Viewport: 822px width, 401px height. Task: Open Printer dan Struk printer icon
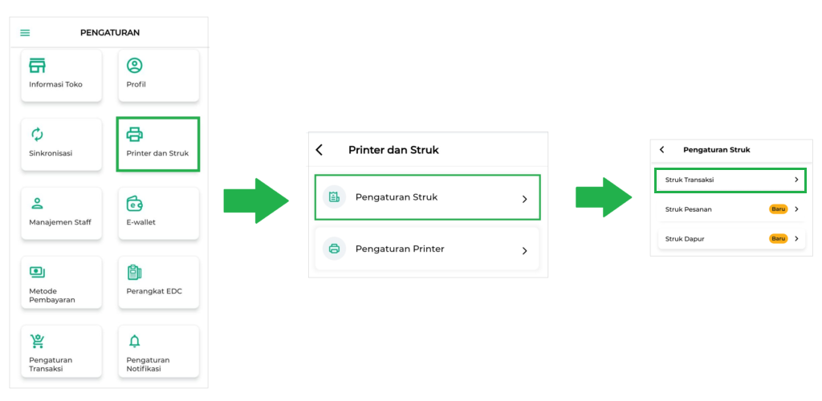135,135
